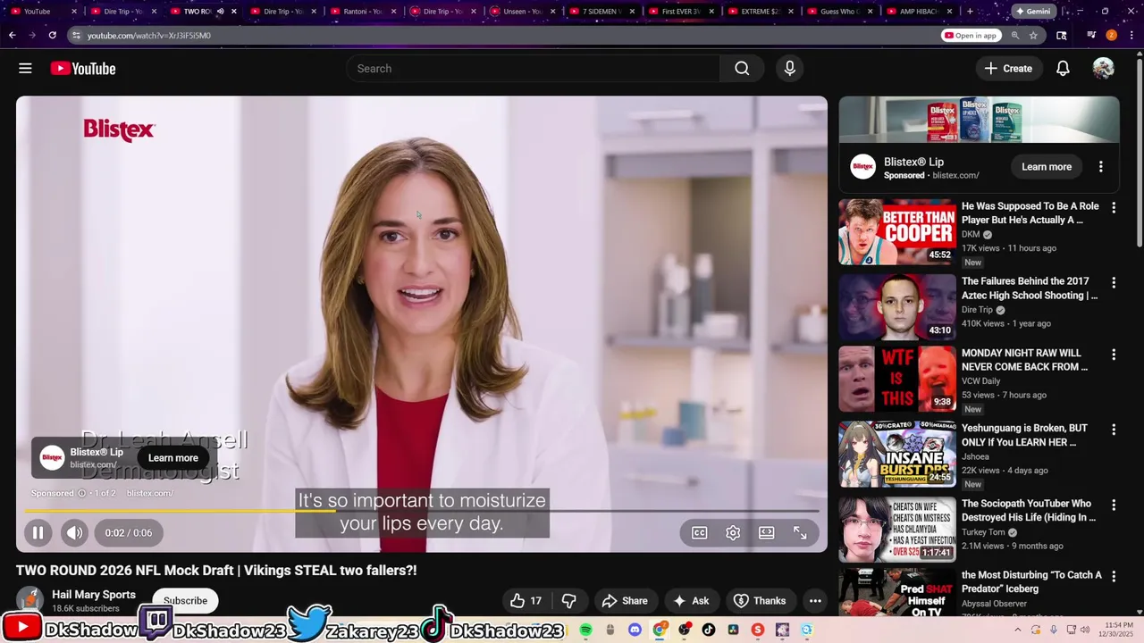Open player settings gear
The height and width of the screenshot is (643, 1144).
(733, 533)
